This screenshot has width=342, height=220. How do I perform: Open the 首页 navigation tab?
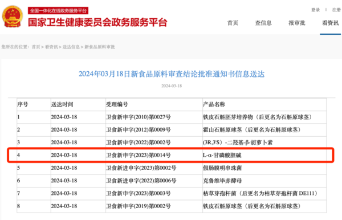pyautogui.click(x=233, y=23)
